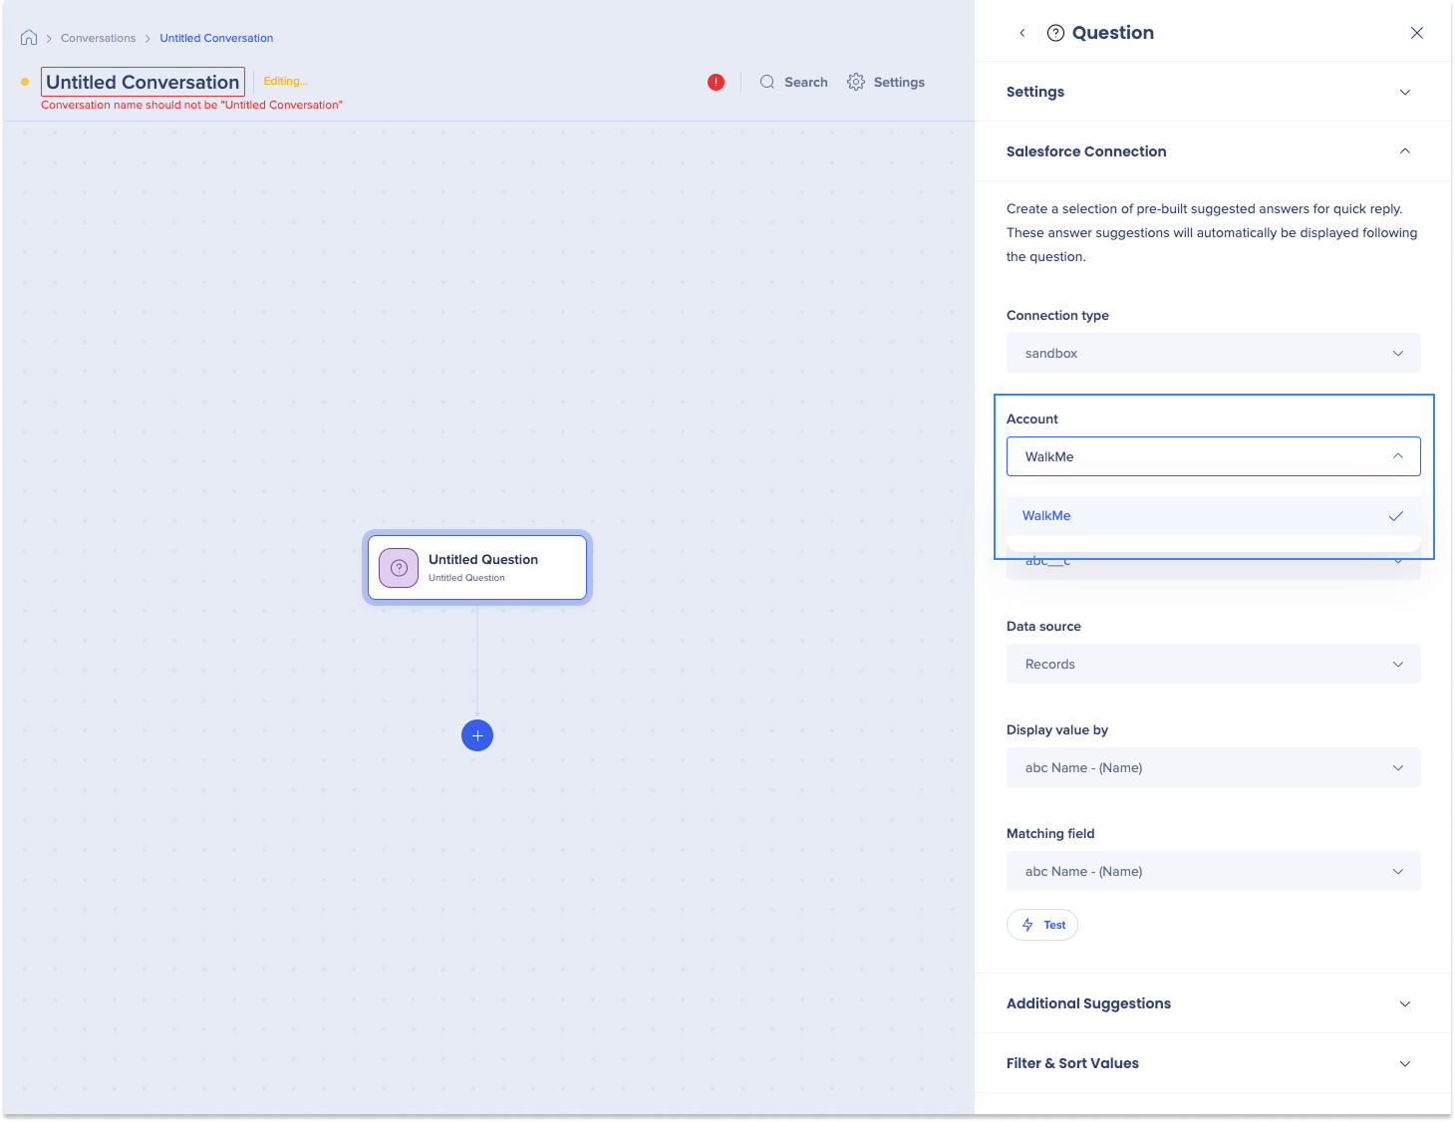Open Settings via the gear icon

pyautogui.click(x=856, y=83)
